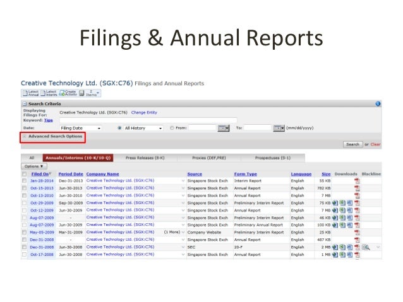403x302 pixels.
Task: Sort by the Size column header
Action: point(326,174)
